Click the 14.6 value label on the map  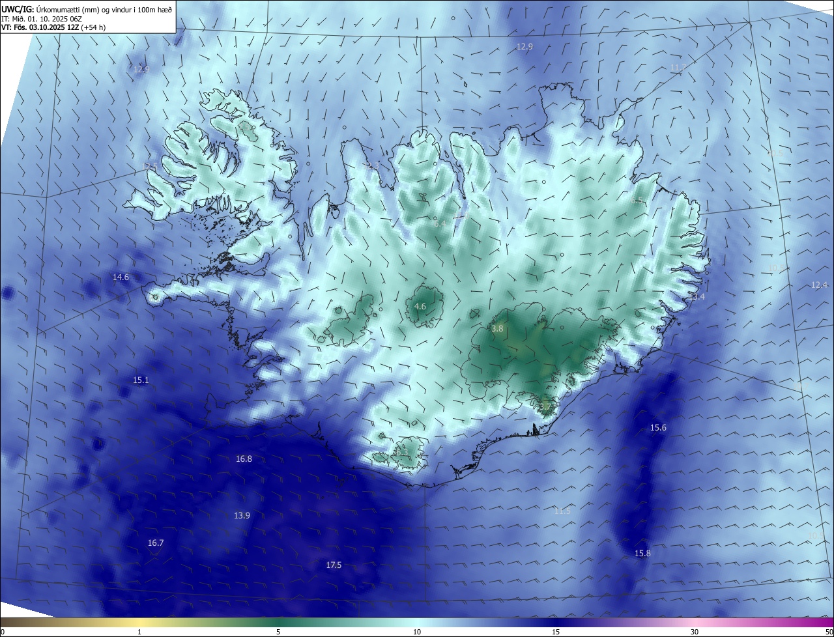(121, 277)
